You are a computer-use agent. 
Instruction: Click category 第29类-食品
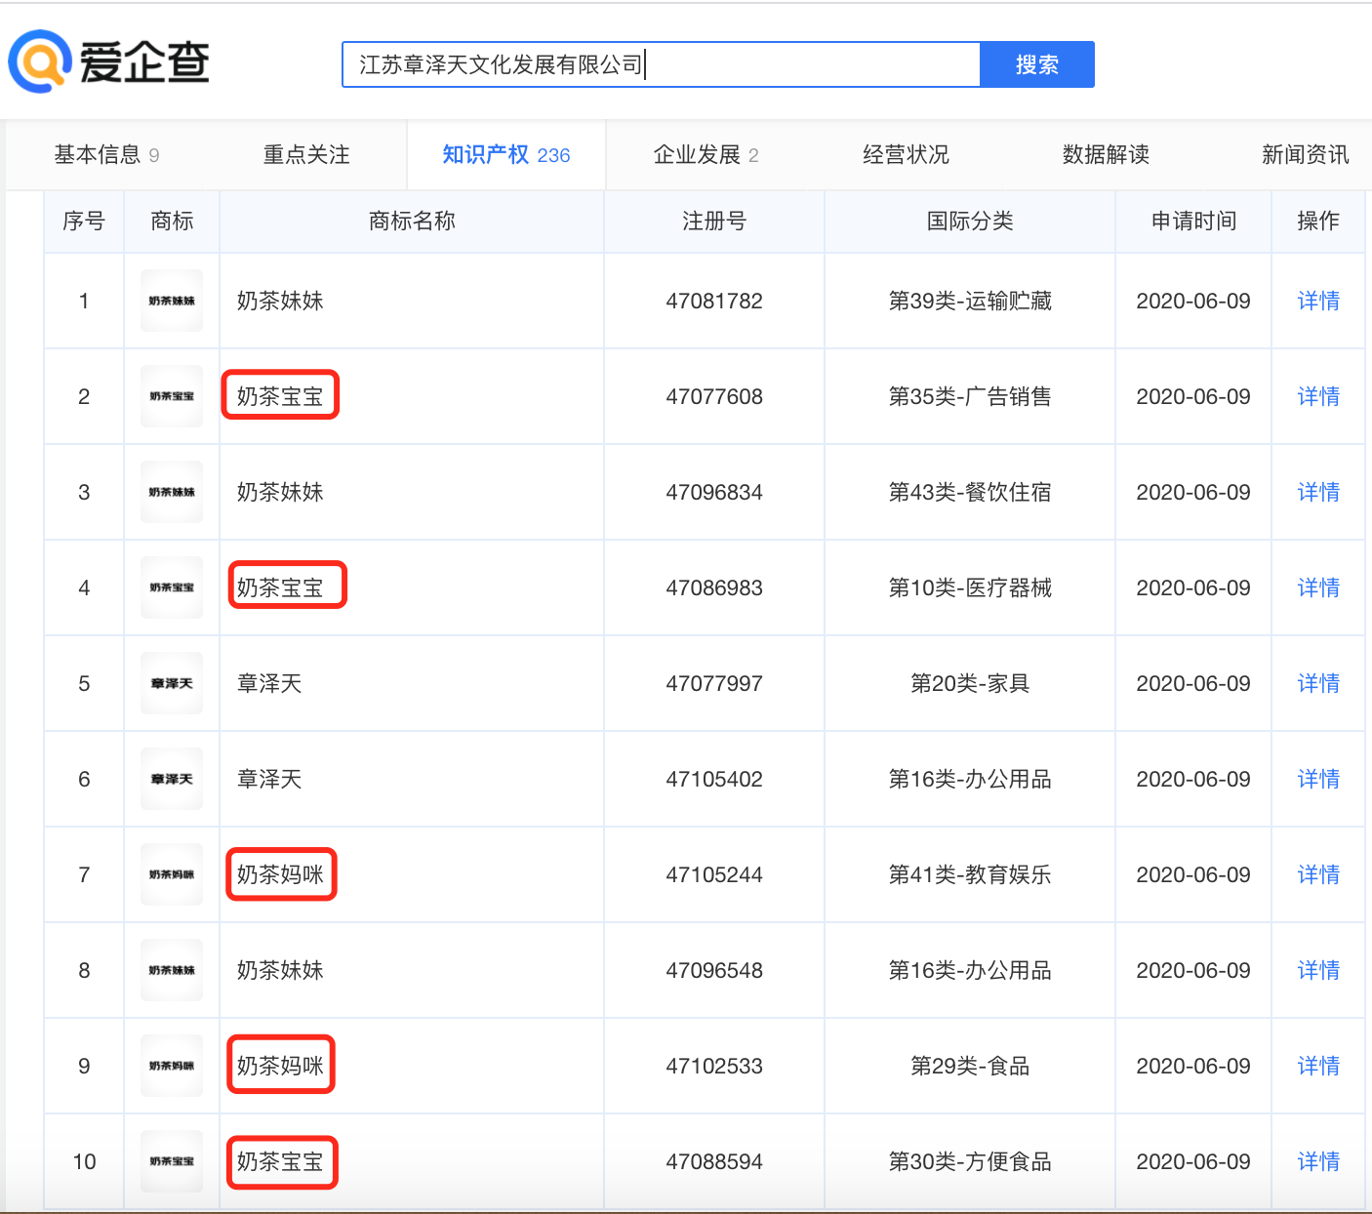tap(970, 1066)
